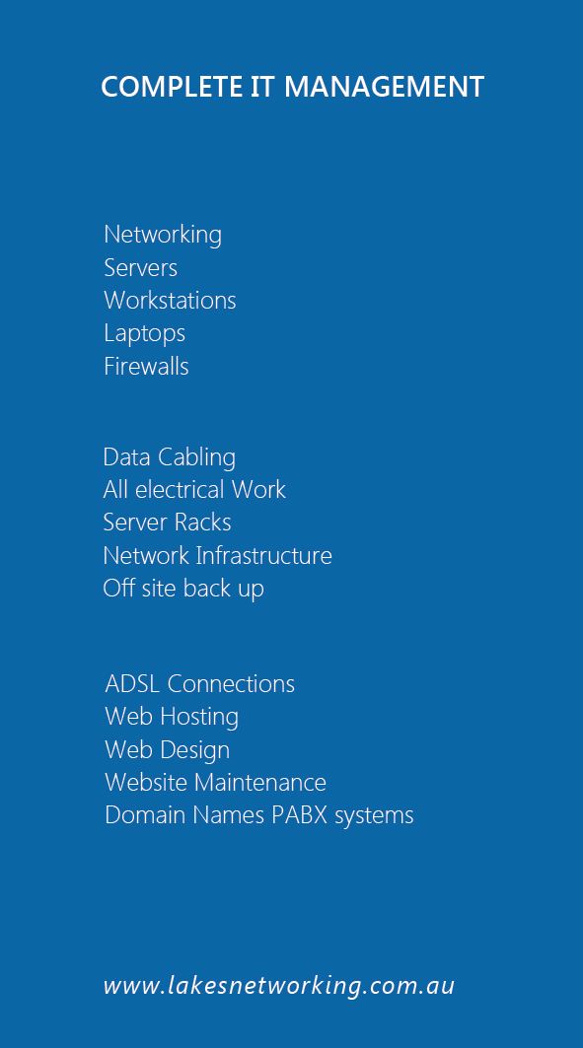Click the Servers list entry
Screen dimensions: 583x1048
[140, 267]
